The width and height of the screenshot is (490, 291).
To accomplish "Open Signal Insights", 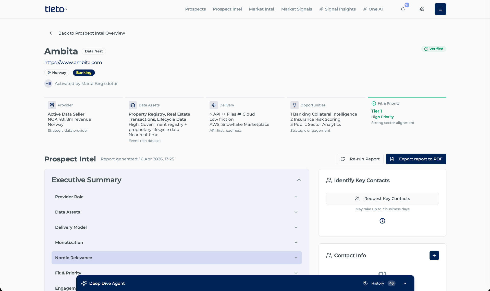I will [337, 9].
